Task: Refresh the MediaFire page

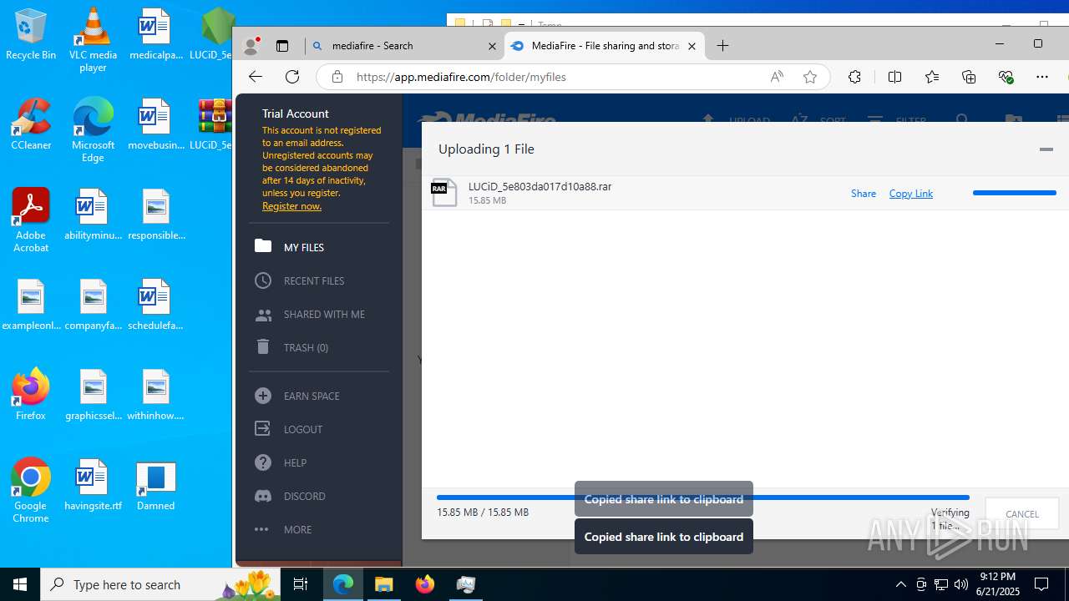Action: coord(292,77)
